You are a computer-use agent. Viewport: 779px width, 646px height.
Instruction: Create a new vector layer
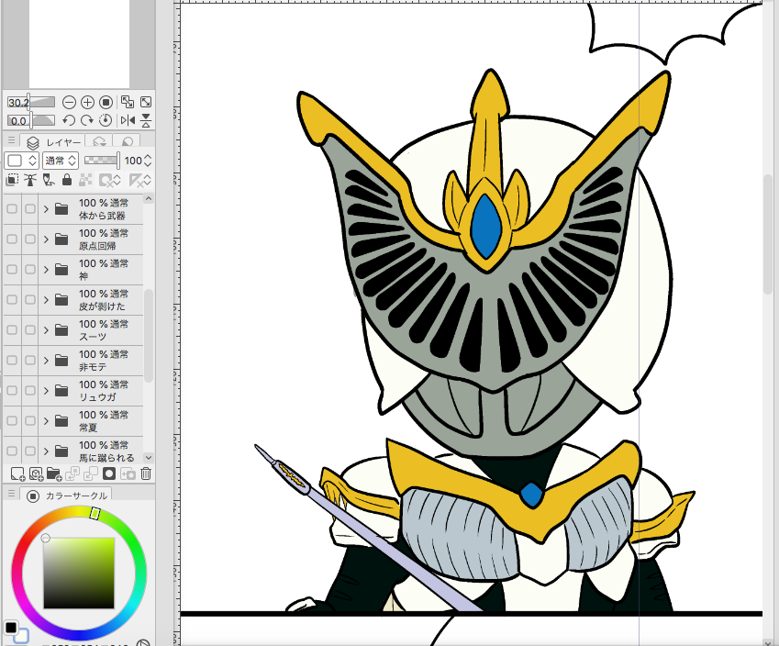(x=37, y=474)
